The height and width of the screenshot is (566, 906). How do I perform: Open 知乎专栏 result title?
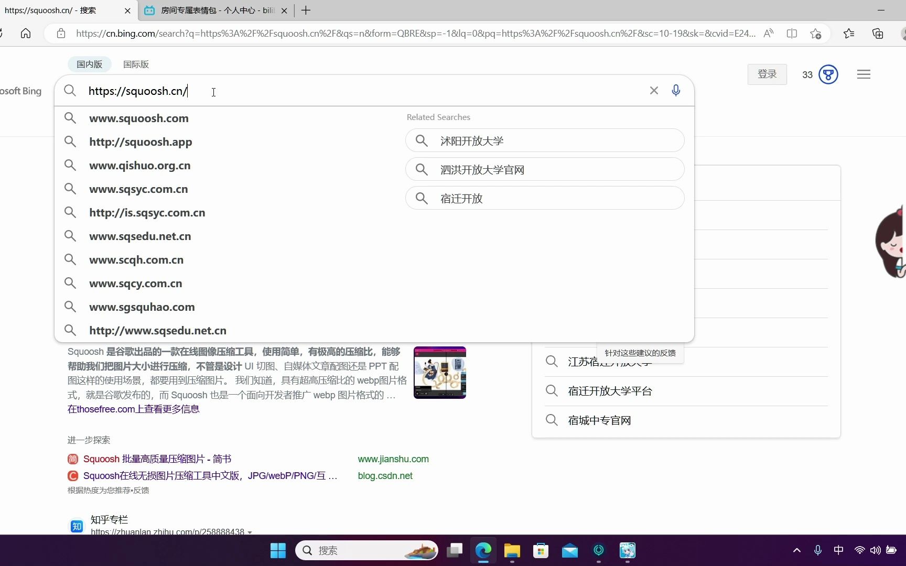(109, 519)
